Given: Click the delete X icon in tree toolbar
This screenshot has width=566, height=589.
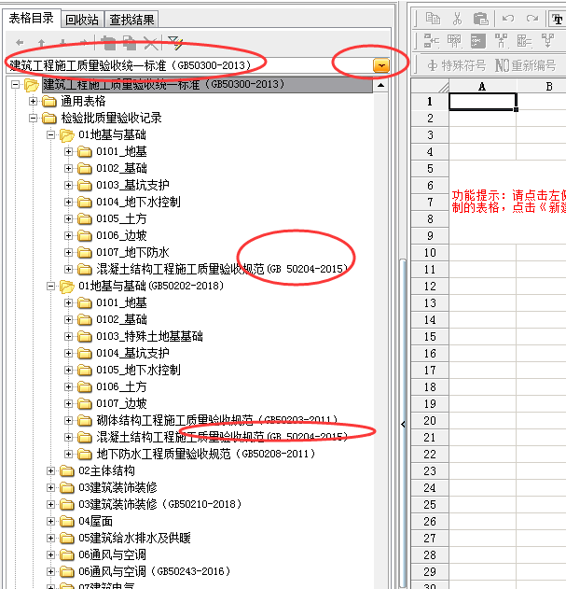Looking at the screenshot, I should 151,43.
